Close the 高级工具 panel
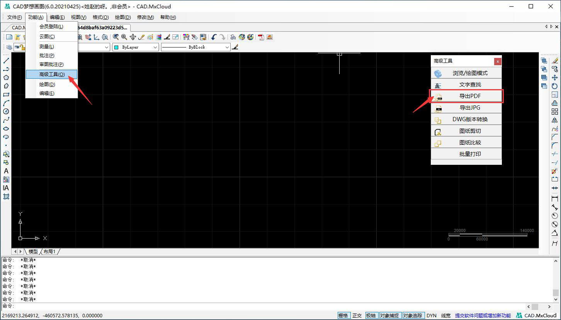 (x=498, y=61)
